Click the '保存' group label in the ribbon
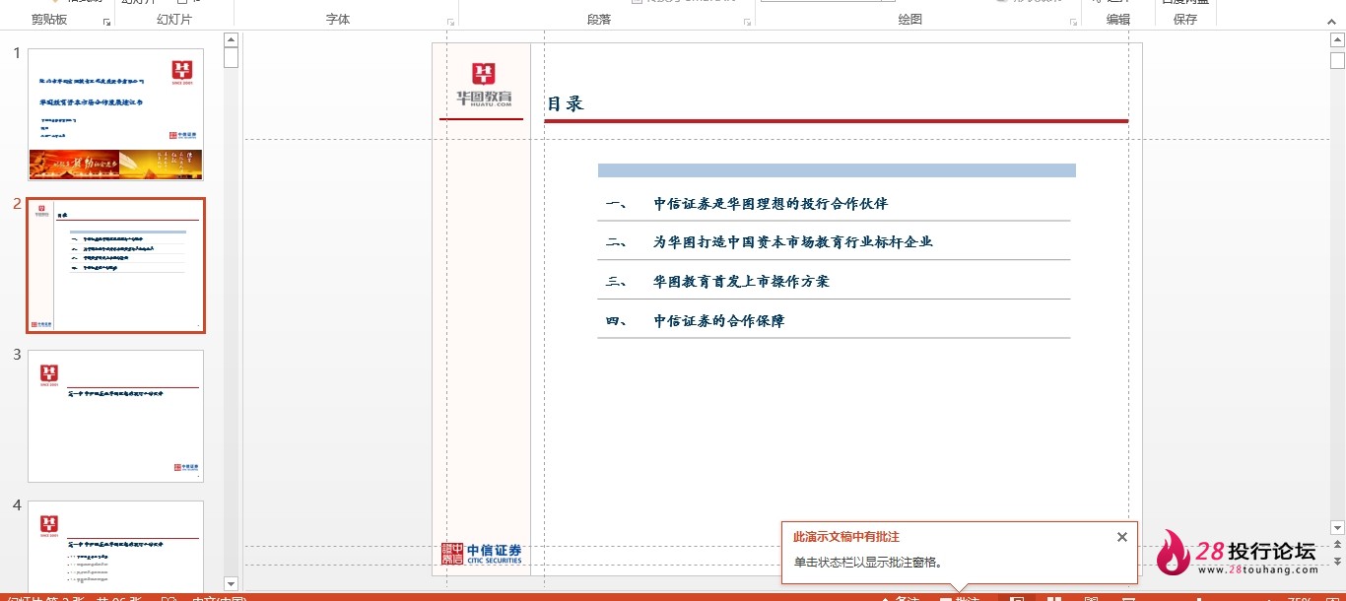Screen dimensions: 1346x601 pyautogui.click(x=1185, y=20)
